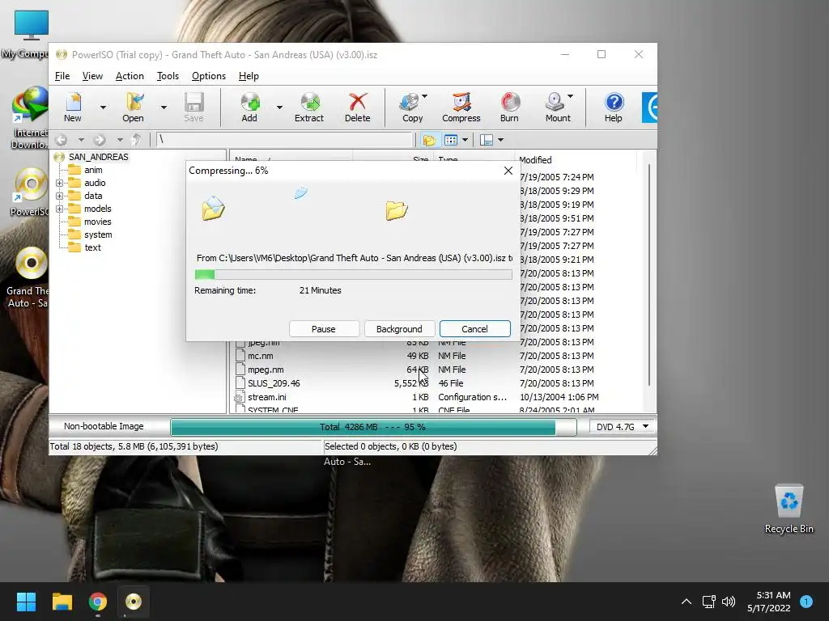Open Chrome from taskbar
Viewport: 829px width, 621px height.
(98, 602)
